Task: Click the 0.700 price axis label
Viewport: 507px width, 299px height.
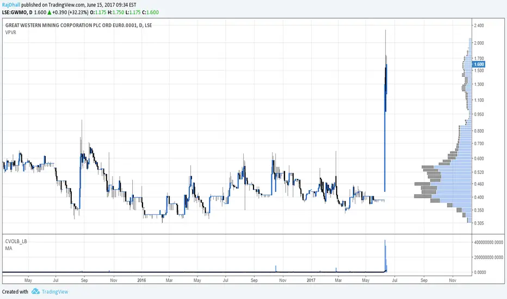Action: 479,144
